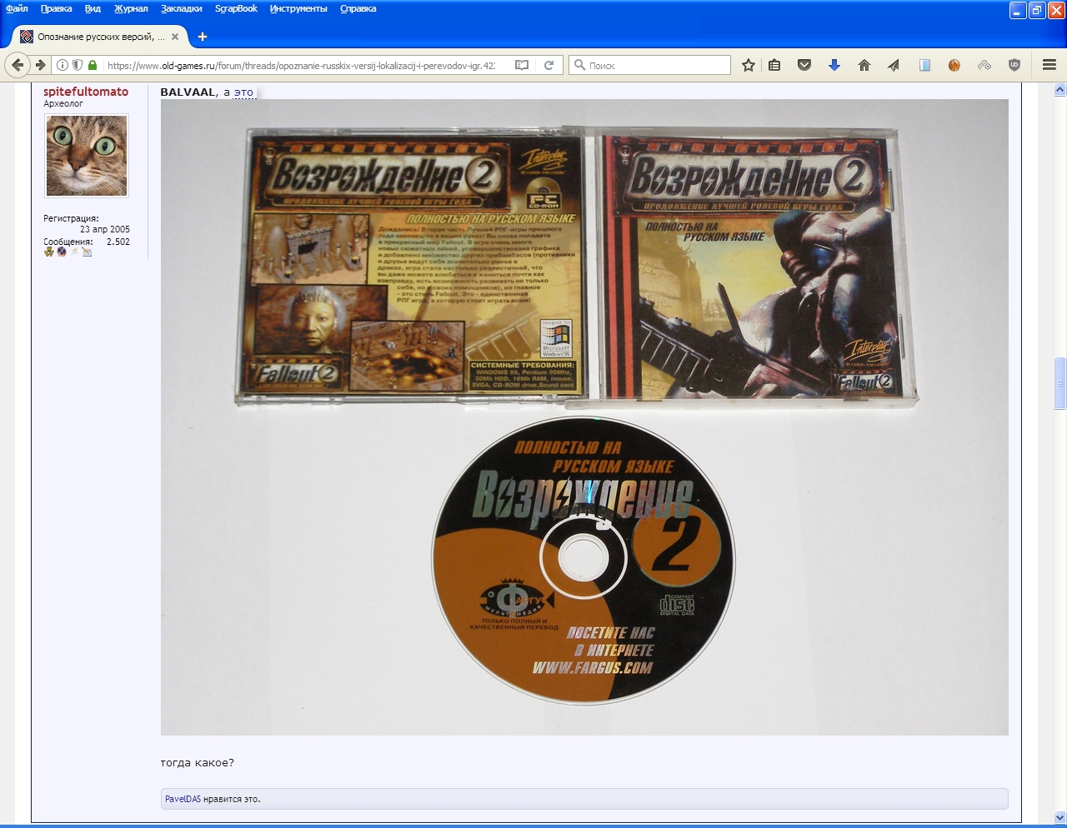The width and height of the screenshot is (1067, 828).
Task: Open the Возрождение 2 disc photo
Action: click(584, 417)
